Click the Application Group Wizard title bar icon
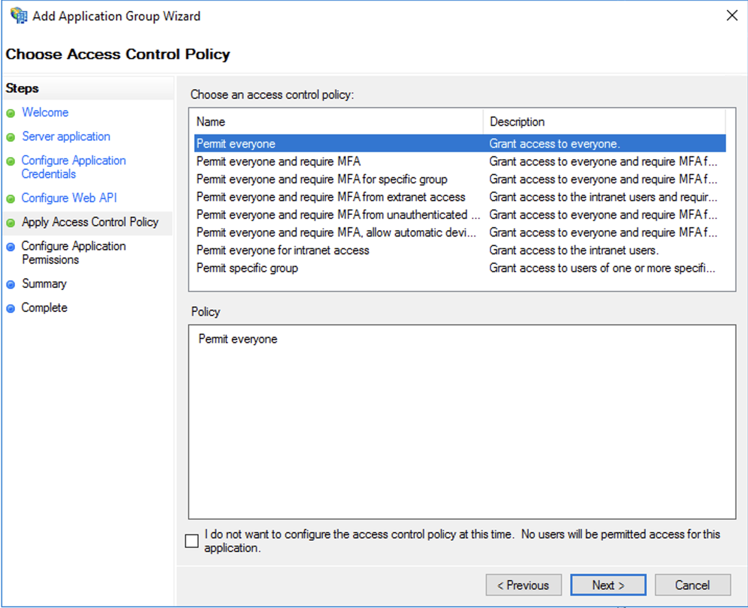748x608 pixels. 18,15
